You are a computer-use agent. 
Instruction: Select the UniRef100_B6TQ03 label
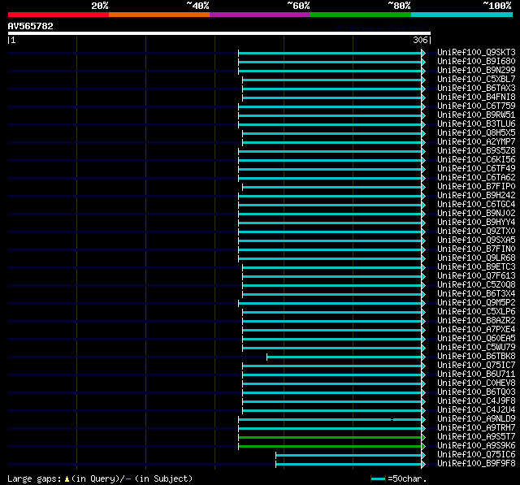tap(476, 392)
